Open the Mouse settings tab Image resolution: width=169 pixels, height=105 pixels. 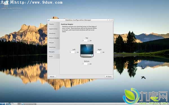click(x=54, y=43)
